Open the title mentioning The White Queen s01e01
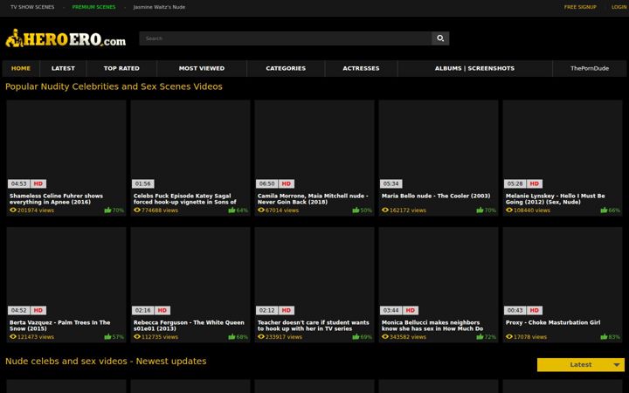The width and height of the screenshot is (629, 393). (189, 326)
